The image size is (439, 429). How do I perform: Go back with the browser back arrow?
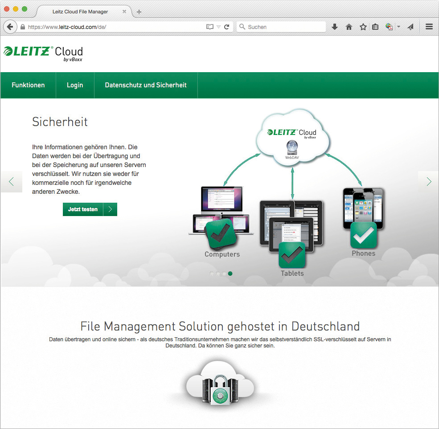10,27
